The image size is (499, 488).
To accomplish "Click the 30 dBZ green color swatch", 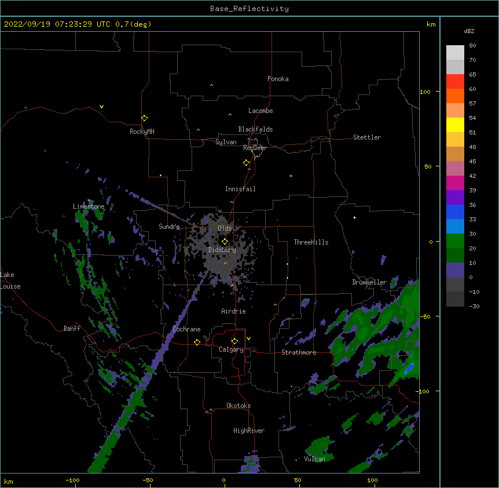I will coord(455,241).
